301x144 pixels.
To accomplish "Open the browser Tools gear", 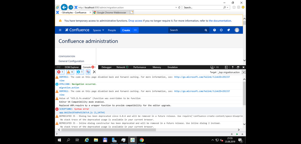I will [x=239, y=7].
